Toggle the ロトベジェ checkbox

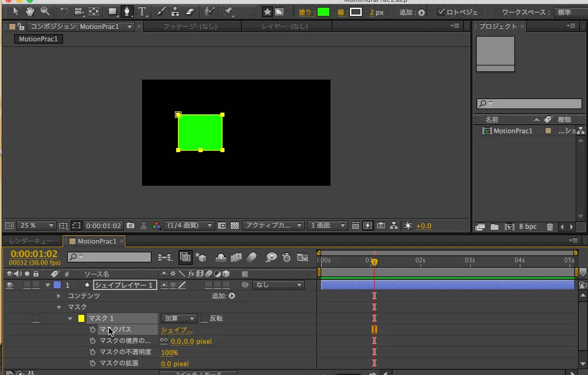441,12
